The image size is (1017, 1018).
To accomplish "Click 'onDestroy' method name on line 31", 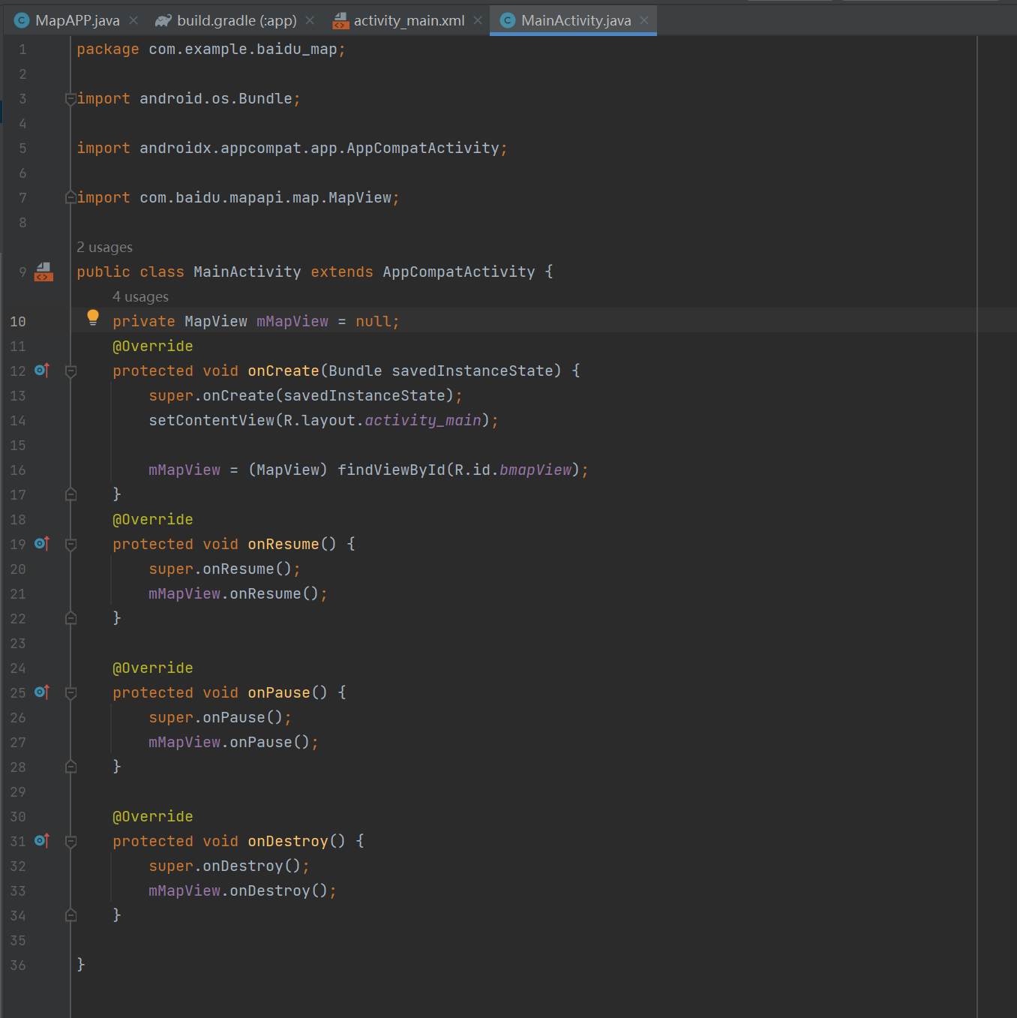I will point(288,841).
